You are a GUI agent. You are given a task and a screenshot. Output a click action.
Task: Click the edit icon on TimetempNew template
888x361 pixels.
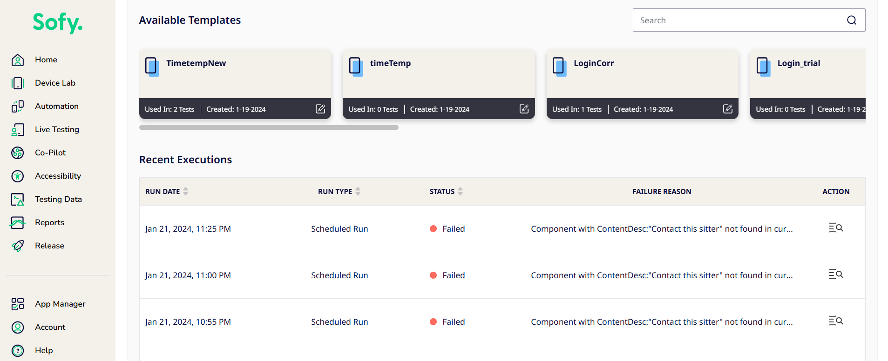click(320, 109)
